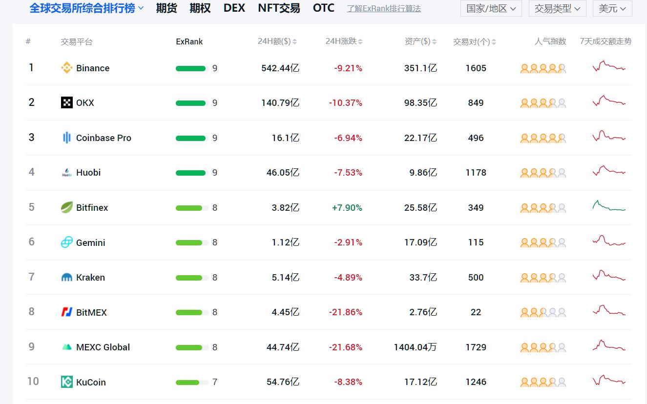Open the Binance exchange name link
647x404 pixels.
coord(93,68)
